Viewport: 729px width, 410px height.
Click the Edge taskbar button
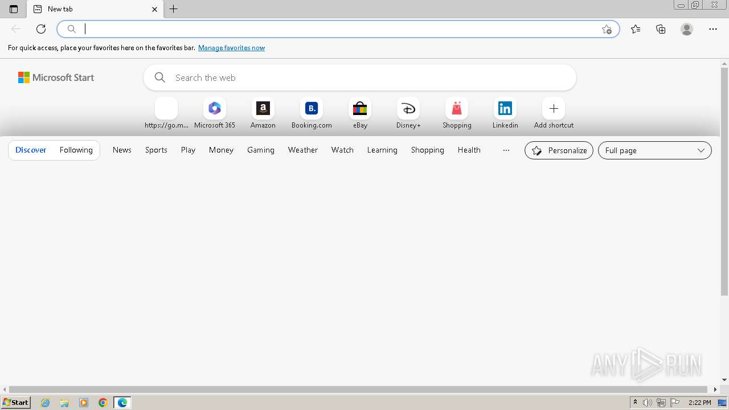[x=122, y=403]
